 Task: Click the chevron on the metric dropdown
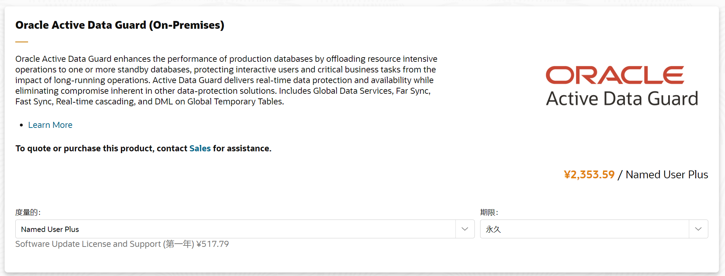click(465, 229)
